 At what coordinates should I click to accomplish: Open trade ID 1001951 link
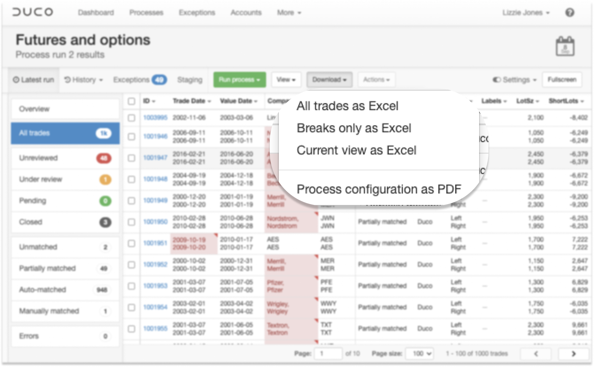click(x=155, y=243)
